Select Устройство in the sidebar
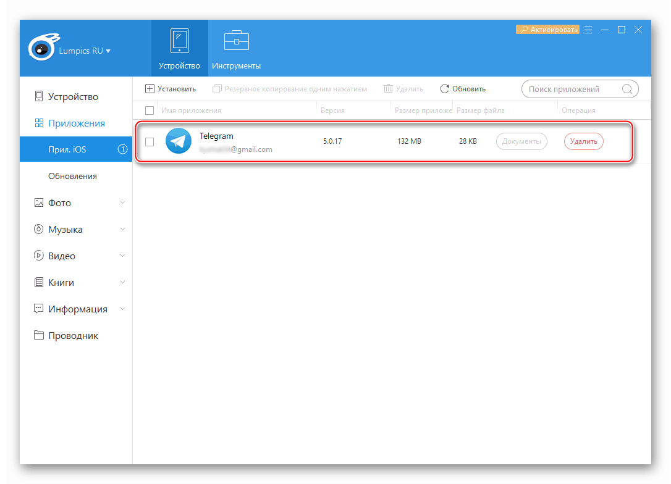The width and height of the screenshot is (671, 484). pos(76,97)
